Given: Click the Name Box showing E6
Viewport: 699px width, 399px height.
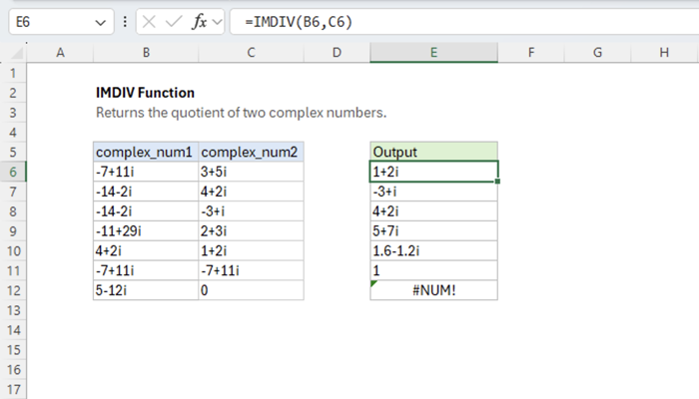Looking at the screenshot, I should [x=61, y=22].
